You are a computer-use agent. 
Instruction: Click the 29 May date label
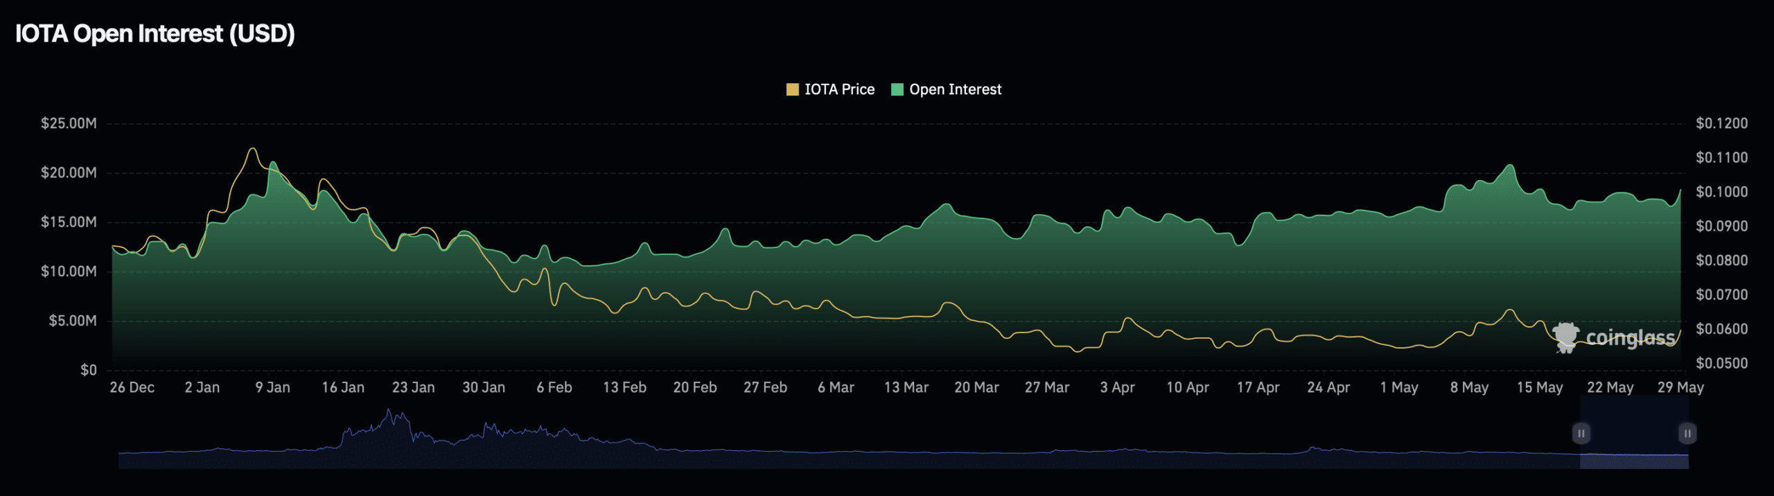pos(1680,387)
